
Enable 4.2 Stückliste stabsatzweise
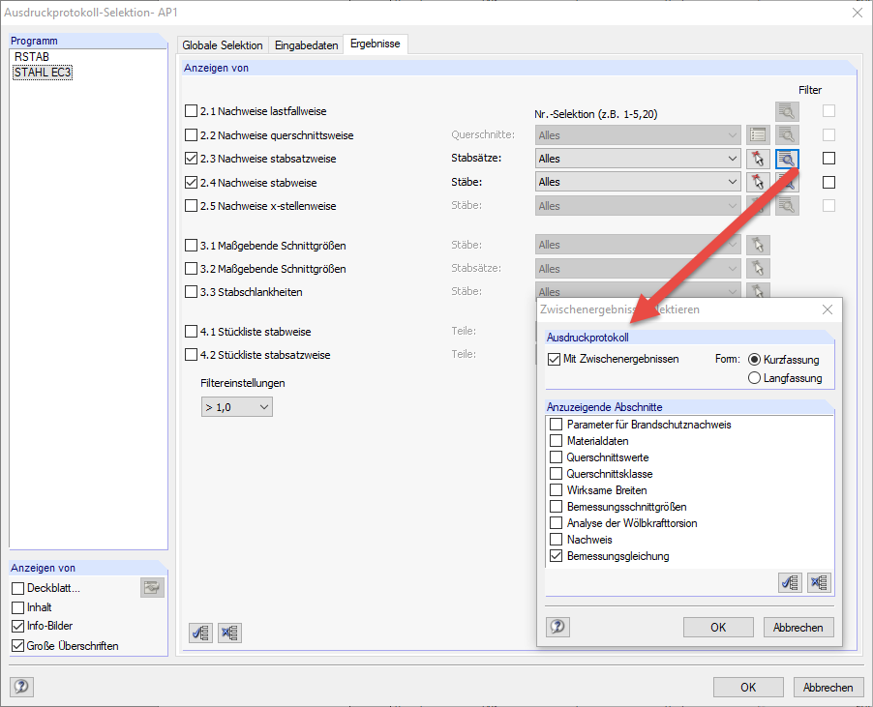coord(191,355)
